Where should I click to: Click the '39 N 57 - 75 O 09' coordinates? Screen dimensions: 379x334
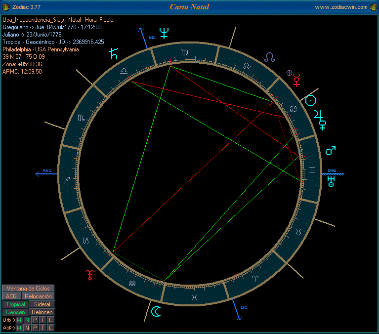point(24,57)
